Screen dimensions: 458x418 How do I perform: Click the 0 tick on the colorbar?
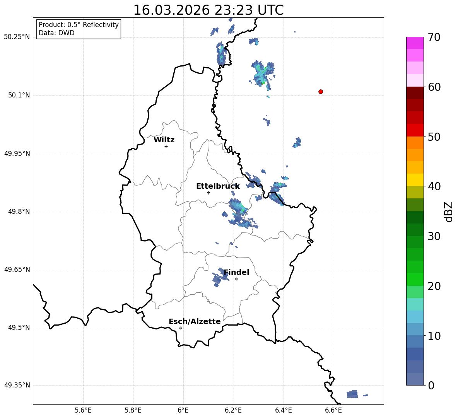pos(431,385)
